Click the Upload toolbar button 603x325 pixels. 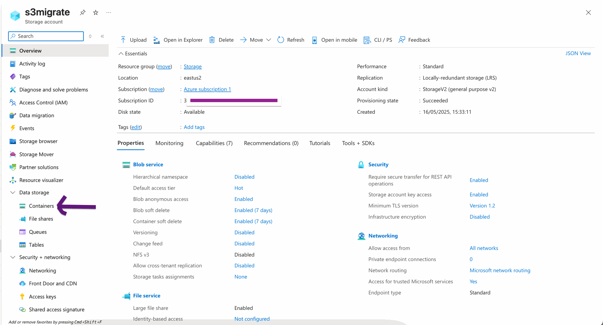(x=133, y=40)
